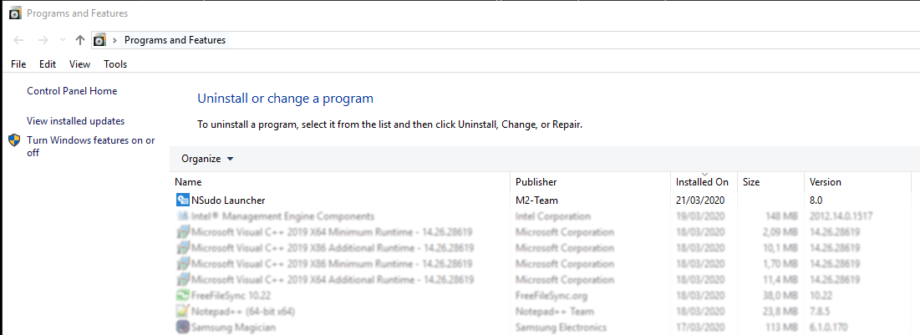
Task: Open the Edit menu
Action: (x=48, y=64)
